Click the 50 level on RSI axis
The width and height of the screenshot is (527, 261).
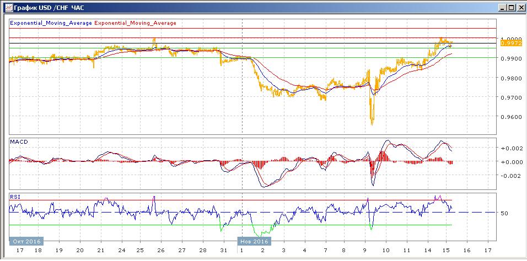(504, 213)
